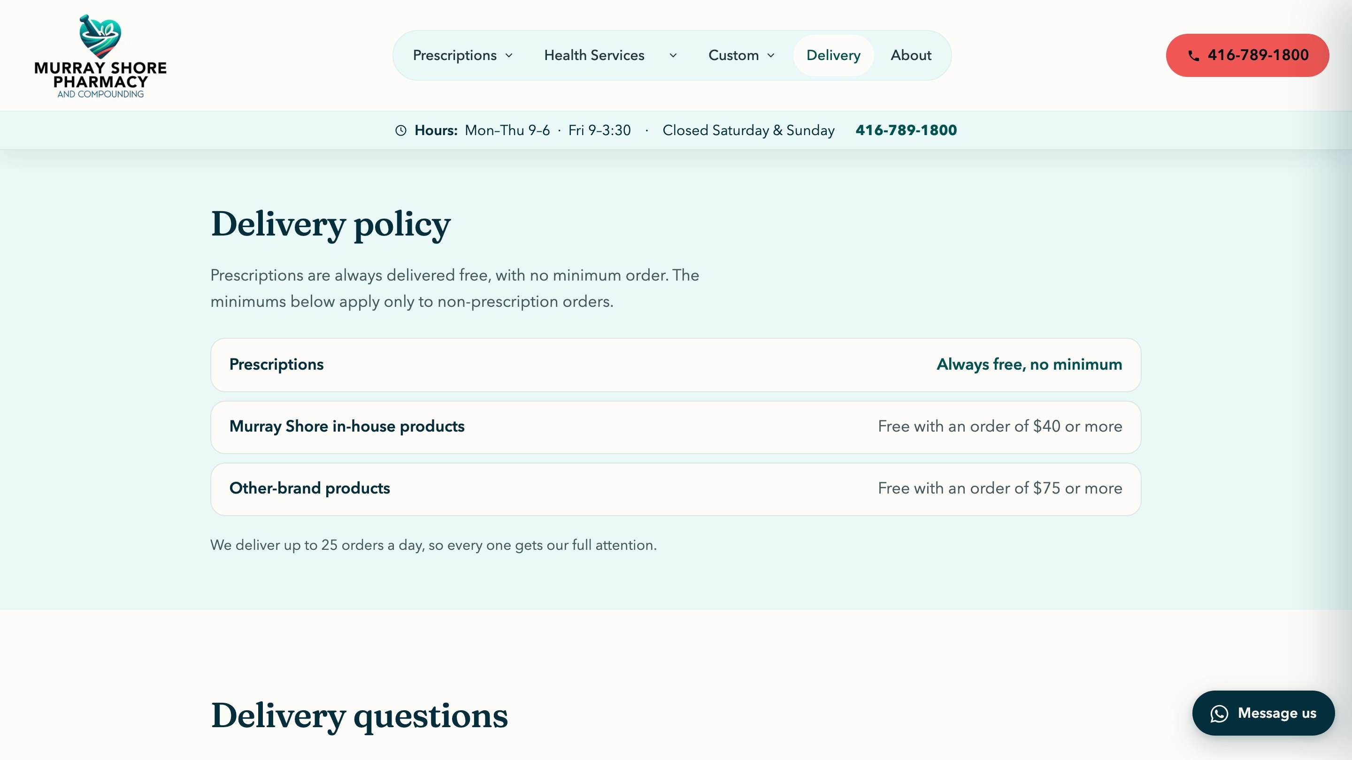The image size is (1352, 760).
Task: Click 'Fri 9–3:30' hours text
Action: click(599, 130)
